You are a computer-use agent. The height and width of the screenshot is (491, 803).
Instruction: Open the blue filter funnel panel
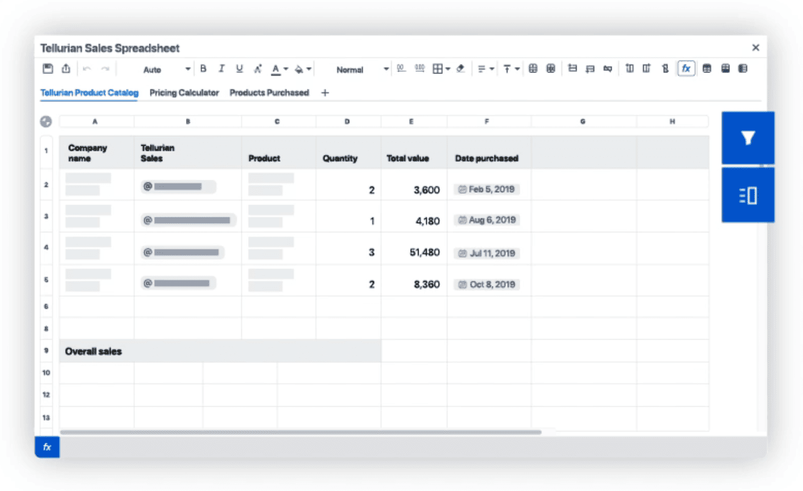click(x=747, y=138)
